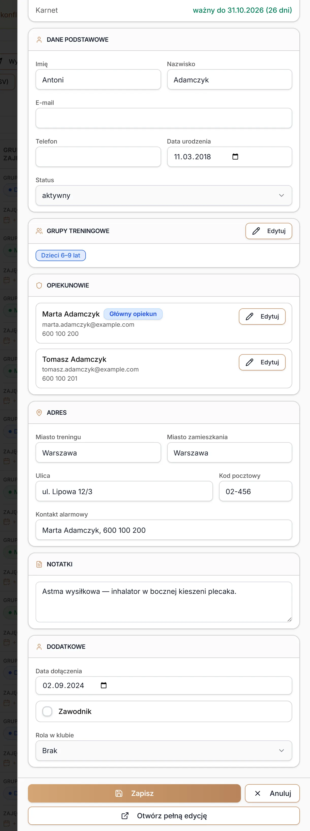Click the Główny opiekun badge
This screenshot has height=831, width=310.
tap(133, 314)
